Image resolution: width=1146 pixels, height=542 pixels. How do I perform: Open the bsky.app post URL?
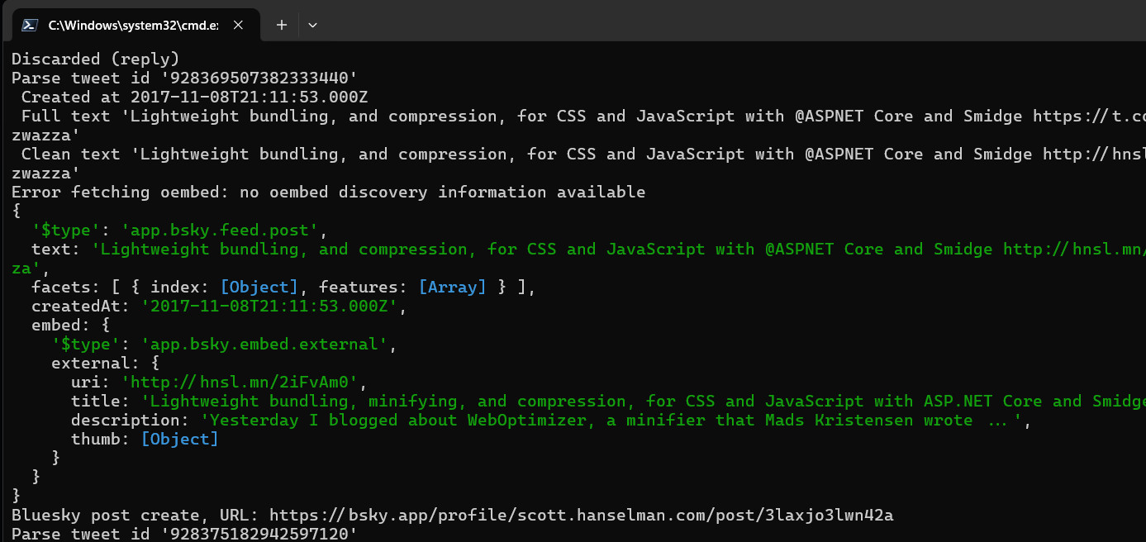[582, 516]
